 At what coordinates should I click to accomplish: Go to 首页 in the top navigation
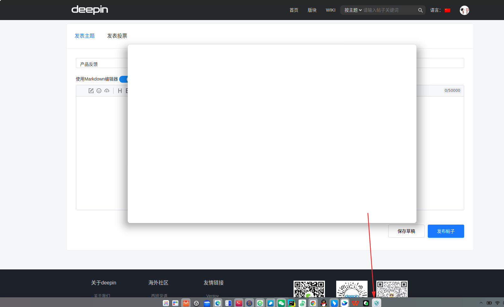point(294,10)
